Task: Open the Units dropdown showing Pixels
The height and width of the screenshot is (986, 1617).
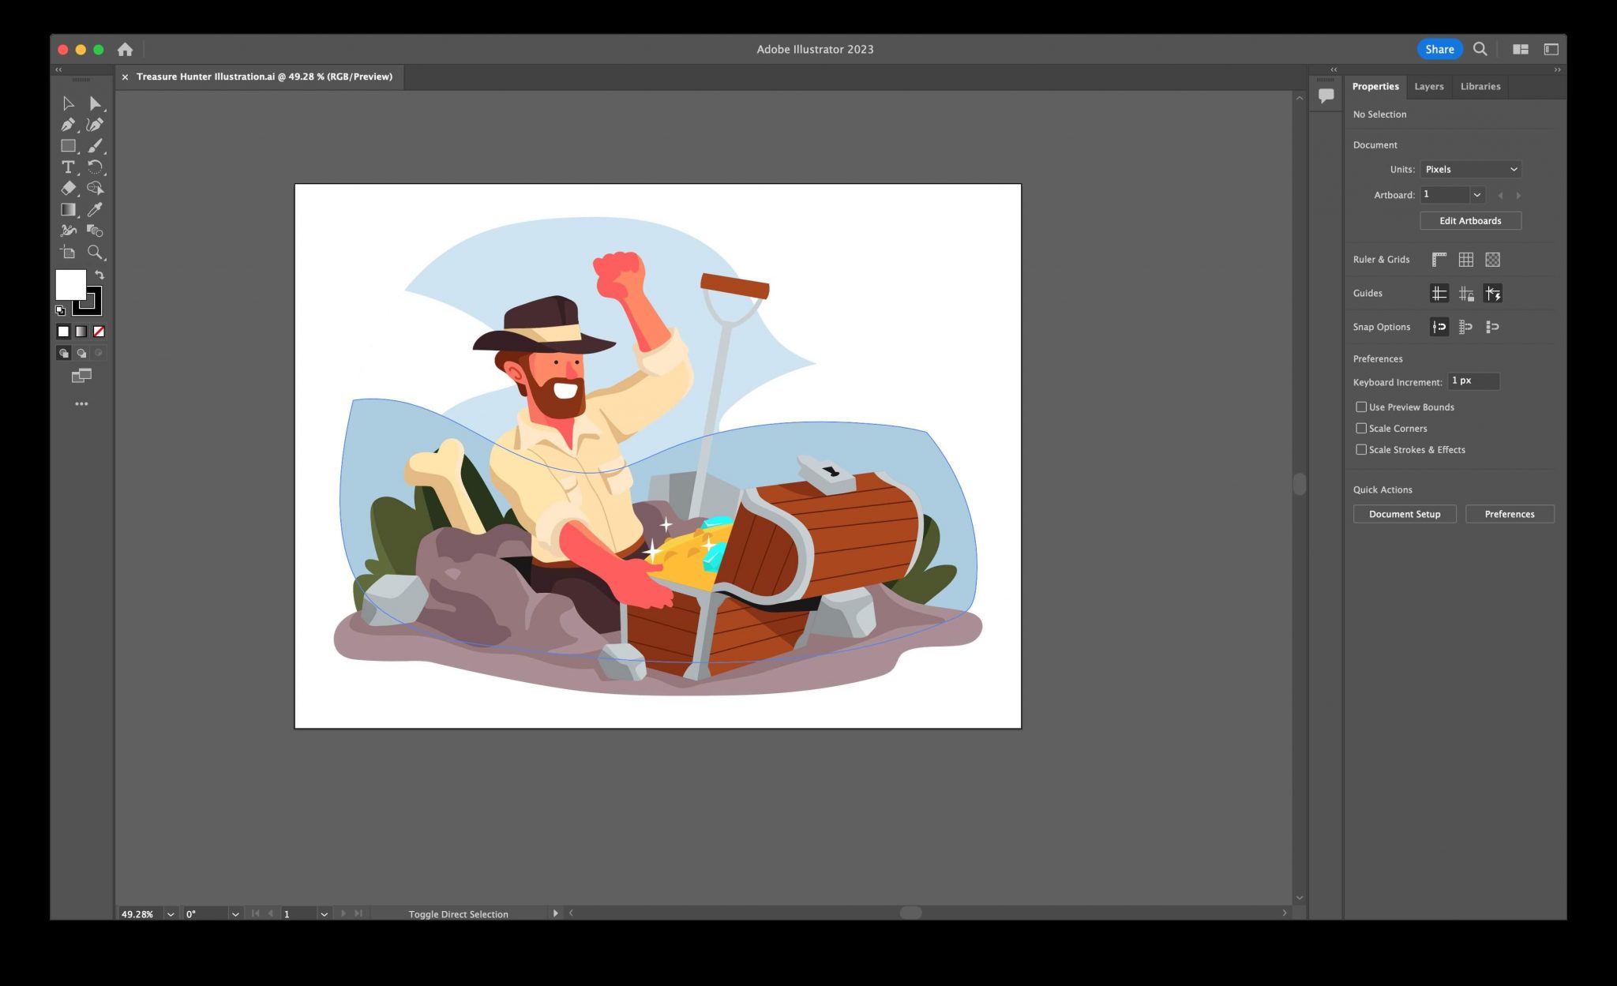Action: (1470, 169)
